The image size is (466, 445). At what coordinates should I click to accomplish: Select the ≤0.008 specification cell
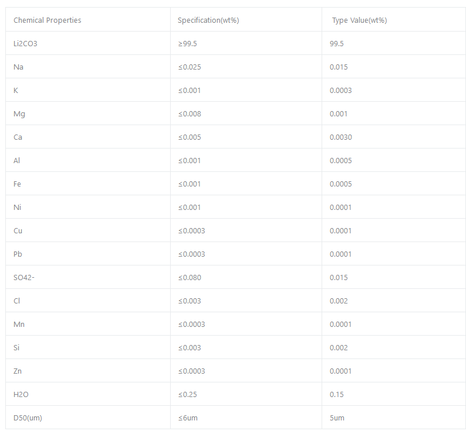click(x=189, y=114)
